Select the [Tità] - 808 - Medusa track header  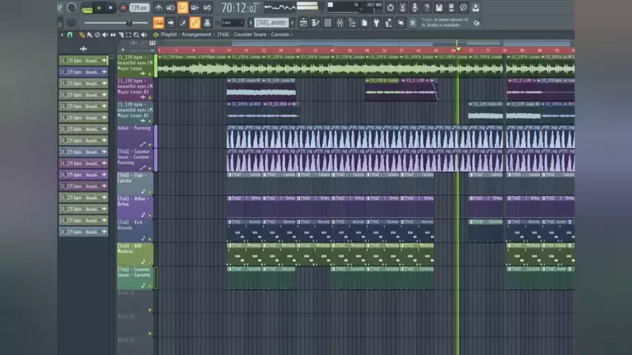tap(135, 254)
